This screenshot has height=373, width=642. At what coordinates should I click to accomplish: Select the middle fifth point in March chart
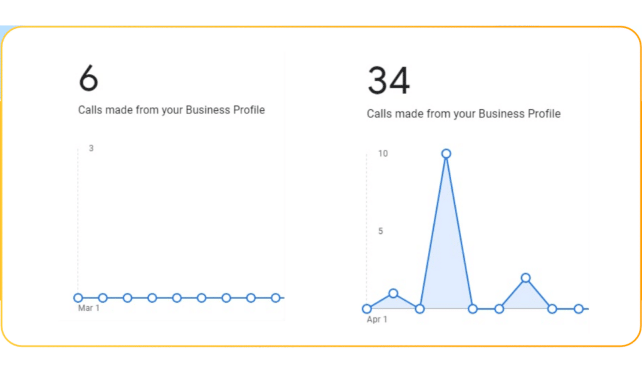click(x=177, y=298)
